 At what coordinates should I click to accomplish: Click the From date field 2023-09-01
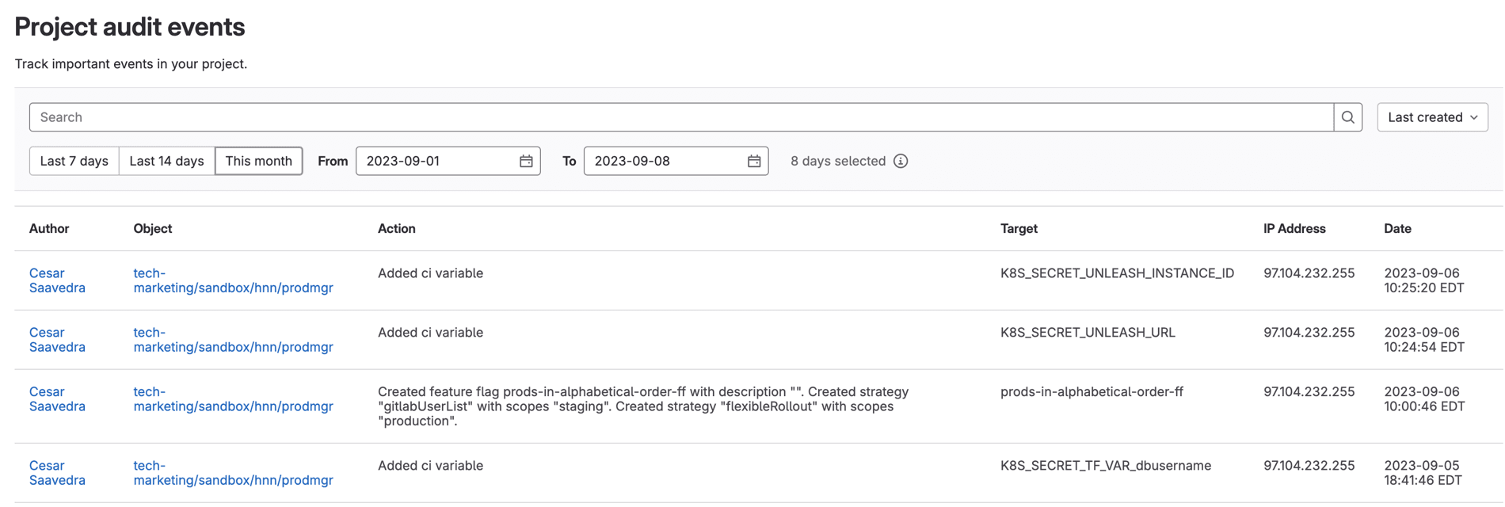point(448,161)
